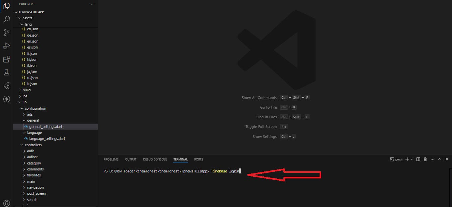Collapse the lib folder

[55, 102]
